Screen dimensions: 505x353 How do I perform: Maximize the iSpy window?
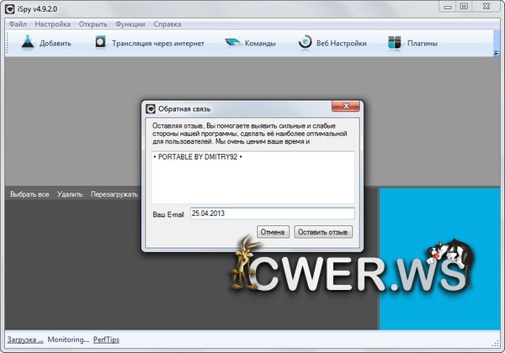[464, 7]
